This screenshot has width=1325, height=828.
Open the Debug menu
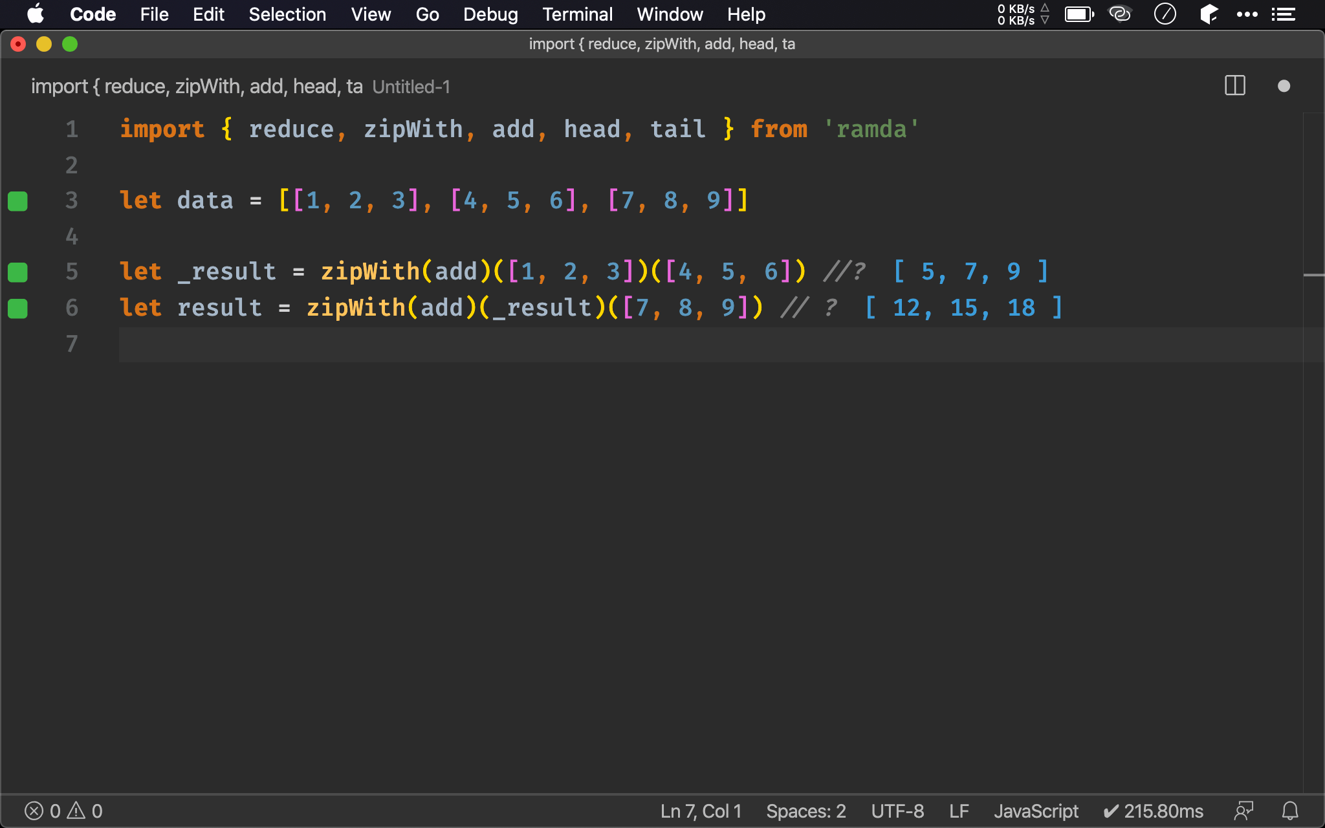[490, 14]
